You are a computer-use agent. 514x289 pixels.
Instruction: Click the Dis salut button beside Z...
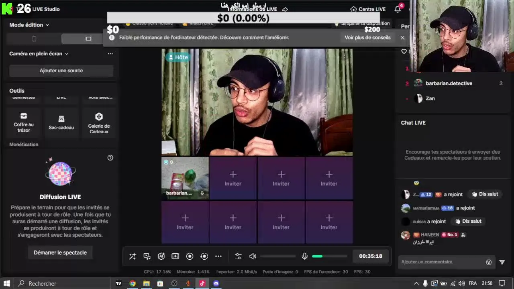tap(485, 194)
